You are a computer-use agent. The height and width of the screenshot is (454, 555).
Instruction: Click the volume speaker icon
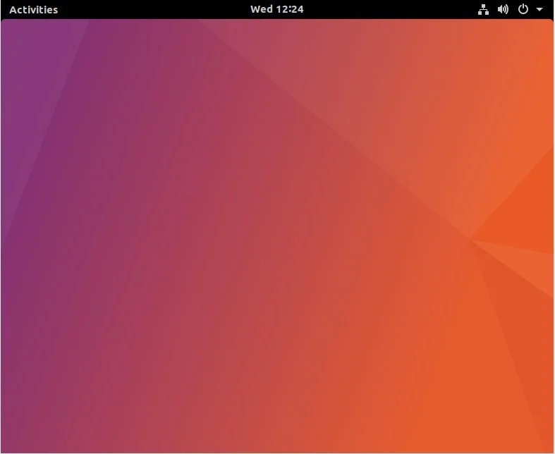point(503,9)
